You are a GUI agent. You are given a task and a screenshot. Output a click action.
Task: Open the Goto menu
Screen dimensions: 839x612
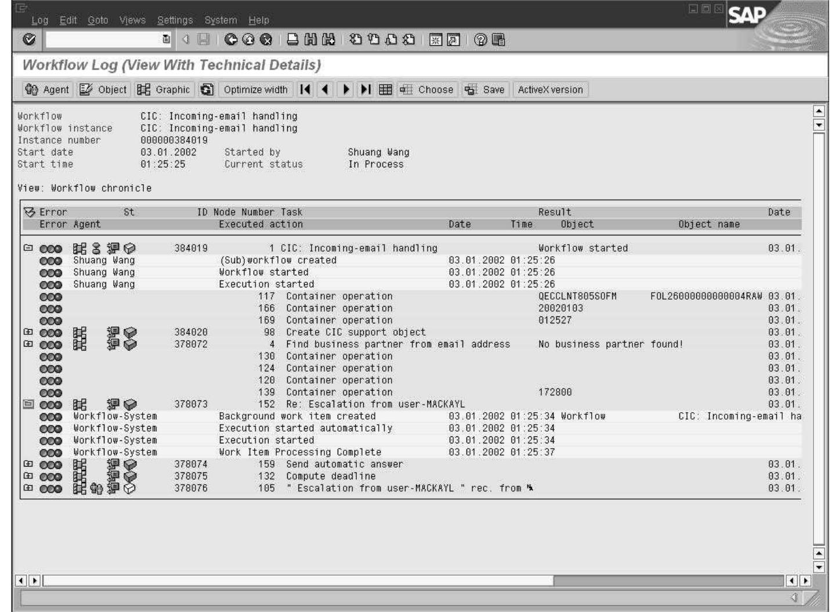pos(97,20)
